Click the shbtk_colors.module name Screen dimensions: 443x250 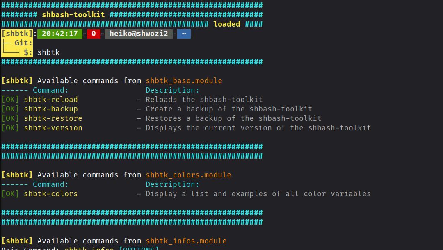tap(188, 175)
